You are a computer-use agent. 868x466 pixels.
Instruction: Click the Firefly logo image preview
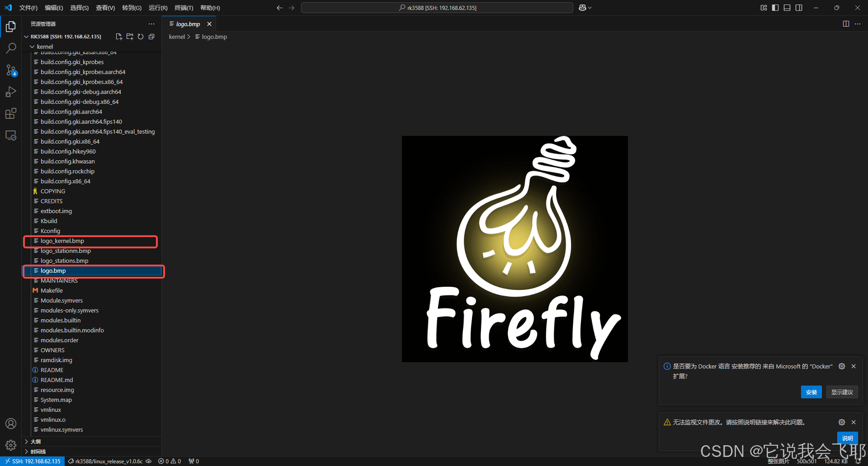(515, 249)
